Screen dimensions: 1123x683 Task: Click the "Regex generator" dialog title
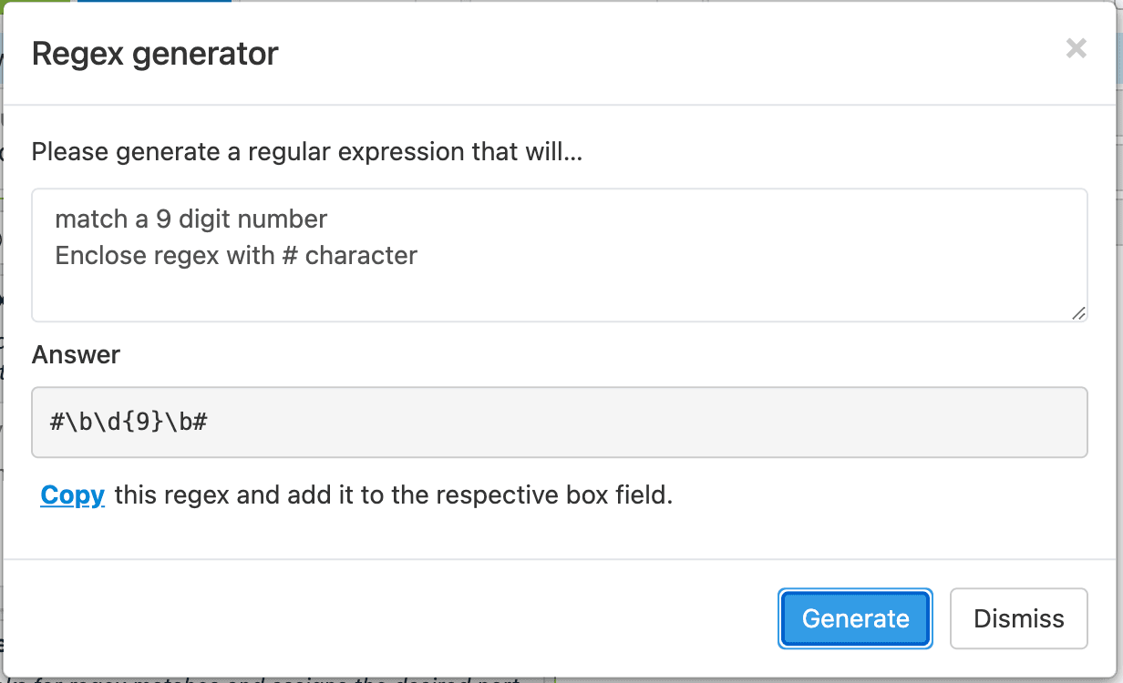tap(155, 54)
